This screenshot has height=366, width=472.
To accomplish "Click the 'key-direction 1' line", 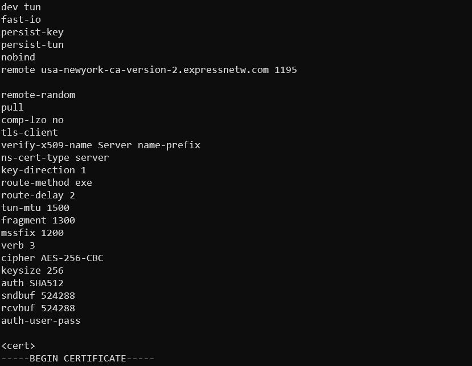I will tap(44, 170).
